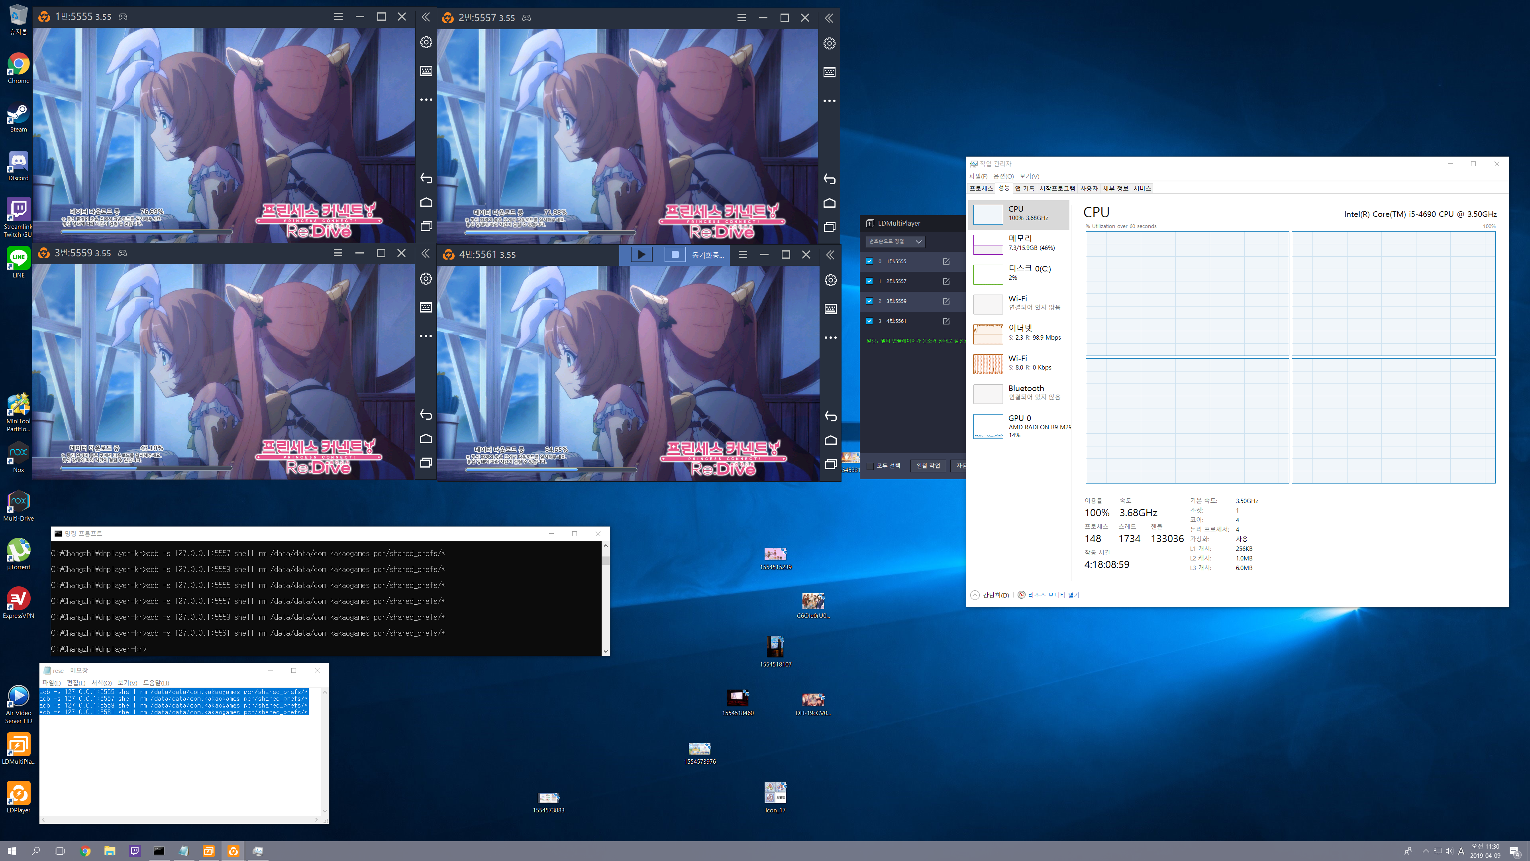Image resolution: width=1530 pixels, height=861 pixels.
Task: Uncheck the 3번:5559 instance checkbox
Action: pos(869,301)
